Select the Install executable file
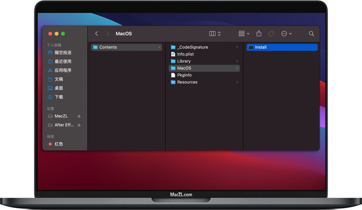 [x=260, y=47]
